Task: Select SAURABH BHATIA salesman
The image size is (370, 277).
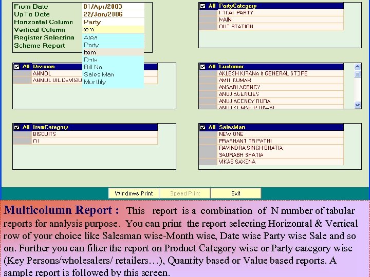Action: pyautogui.click(x=280, y=155)
